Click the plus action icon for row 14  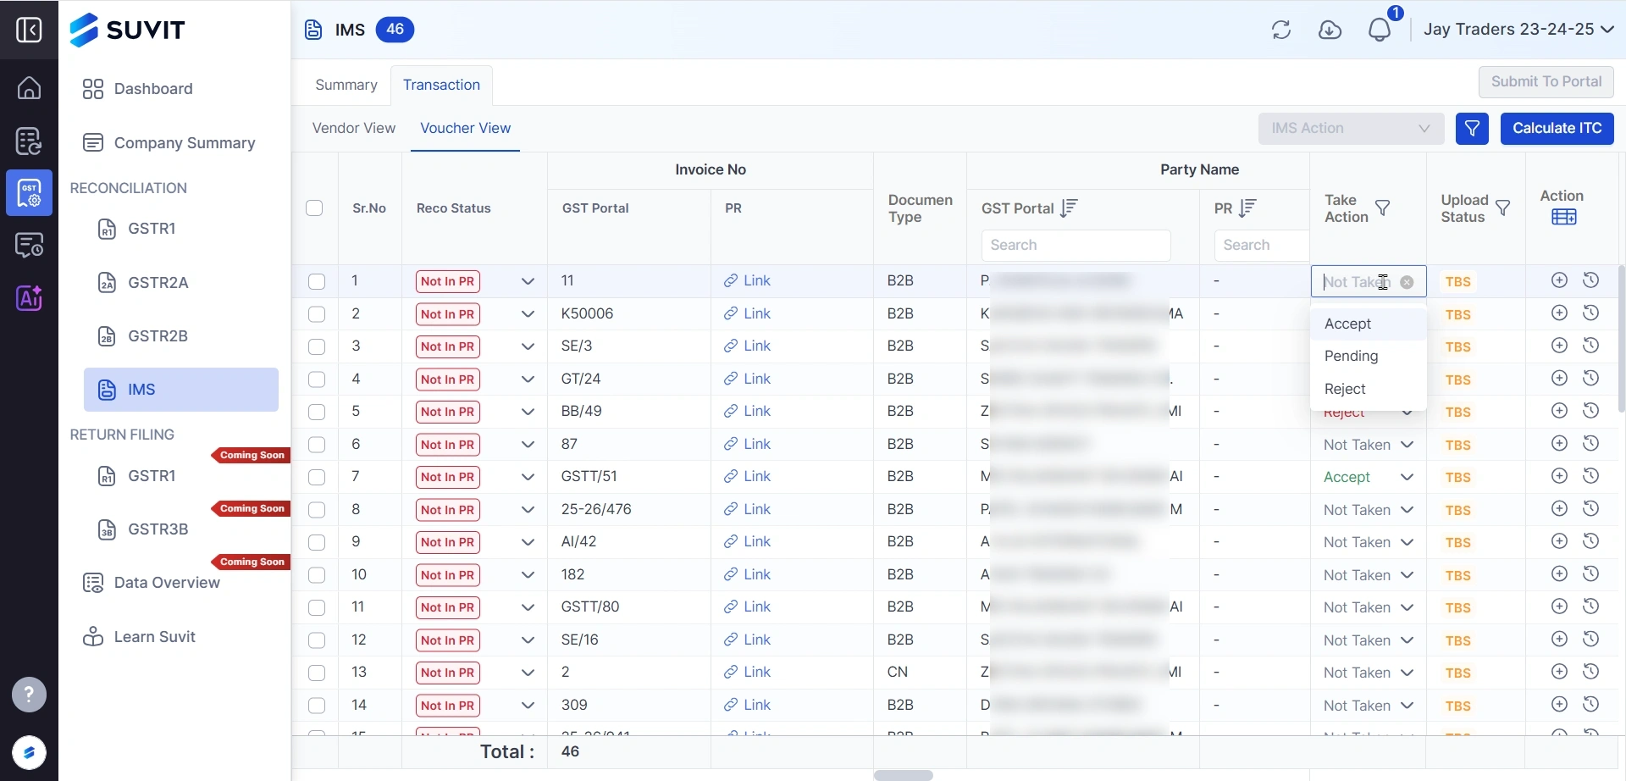1559,704
